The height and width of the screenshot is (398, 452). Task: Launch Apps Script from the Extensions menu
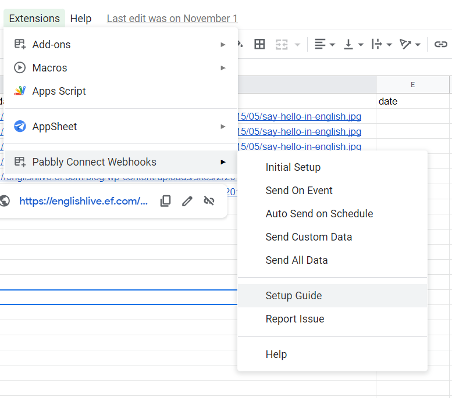pos(121,91)
